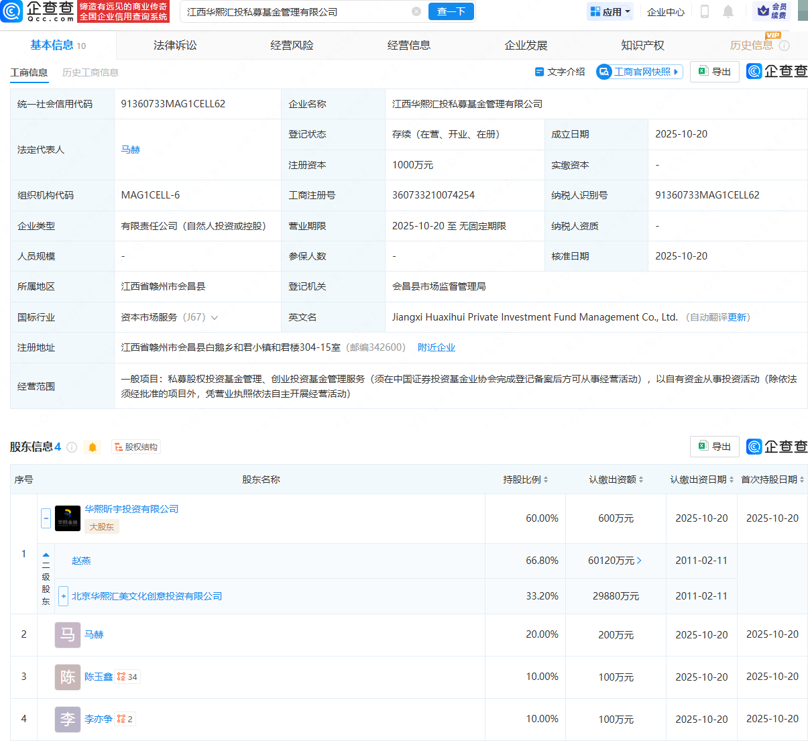
Task: Open the notification bell icon in top bar
Action: (x=729, y=11)
